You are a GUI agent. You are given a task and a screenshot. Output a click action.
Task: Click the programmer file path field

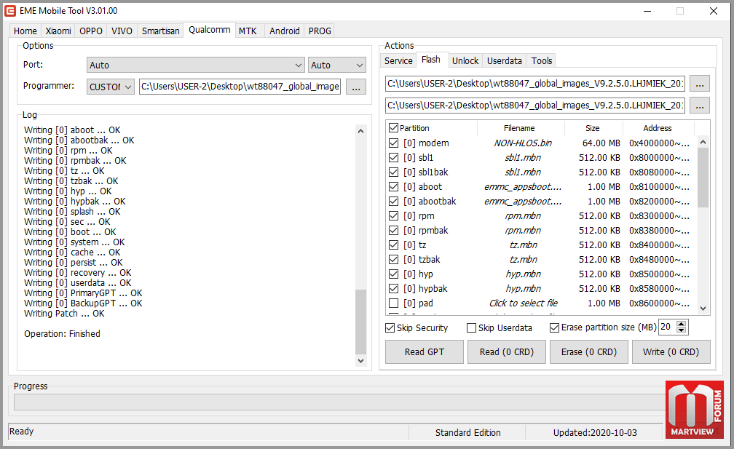click(240, 87)
